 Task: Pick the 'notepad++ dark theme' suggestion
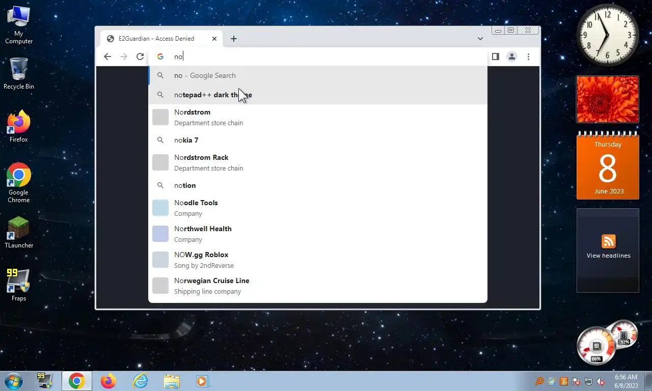point(318,95)
